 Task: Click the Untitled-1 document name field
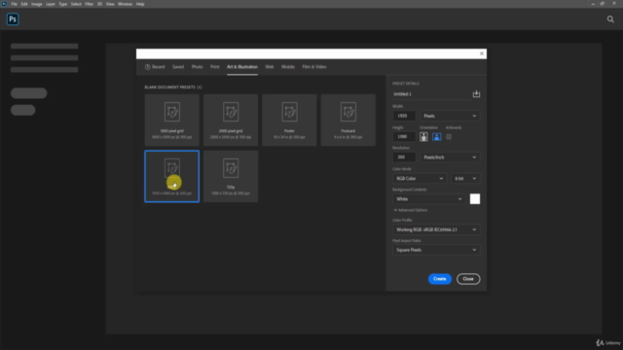(x=430, y=94)
